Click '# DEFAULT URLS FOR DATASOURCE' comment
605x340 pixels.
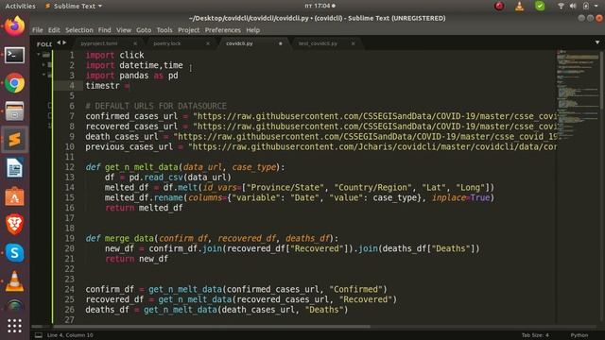pos(156,106)
